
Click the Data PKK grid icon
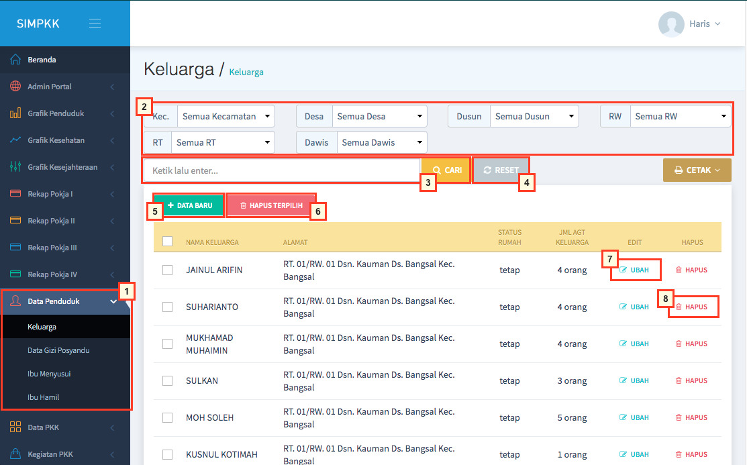pyautogui.click(x=15, y=427)
